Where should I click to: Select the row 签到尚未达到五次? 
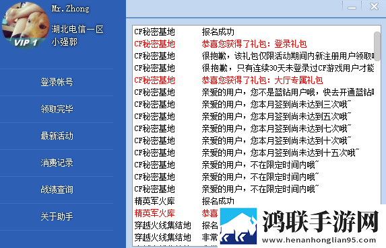[253, 116]
